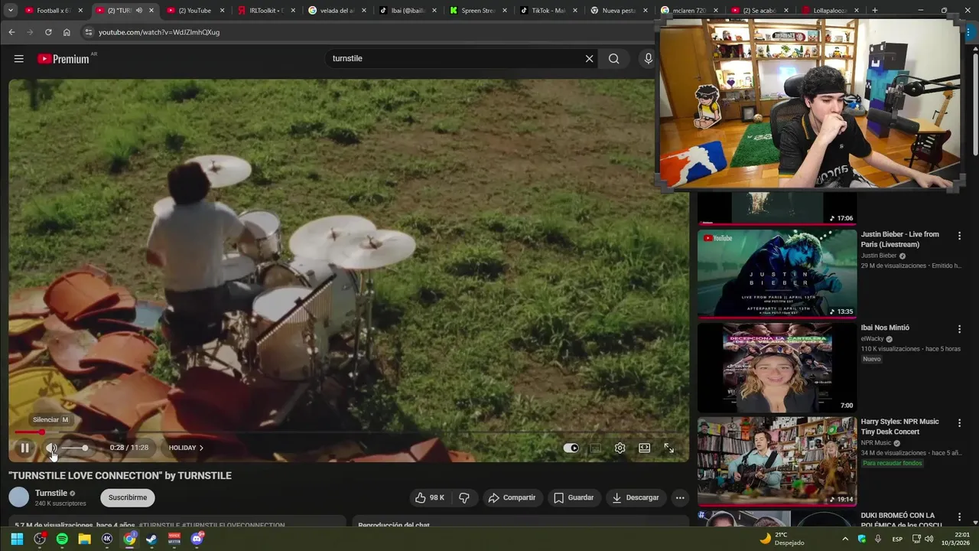Go back in browser
This screenshot has height=551, width=979.
click(11, 32)
